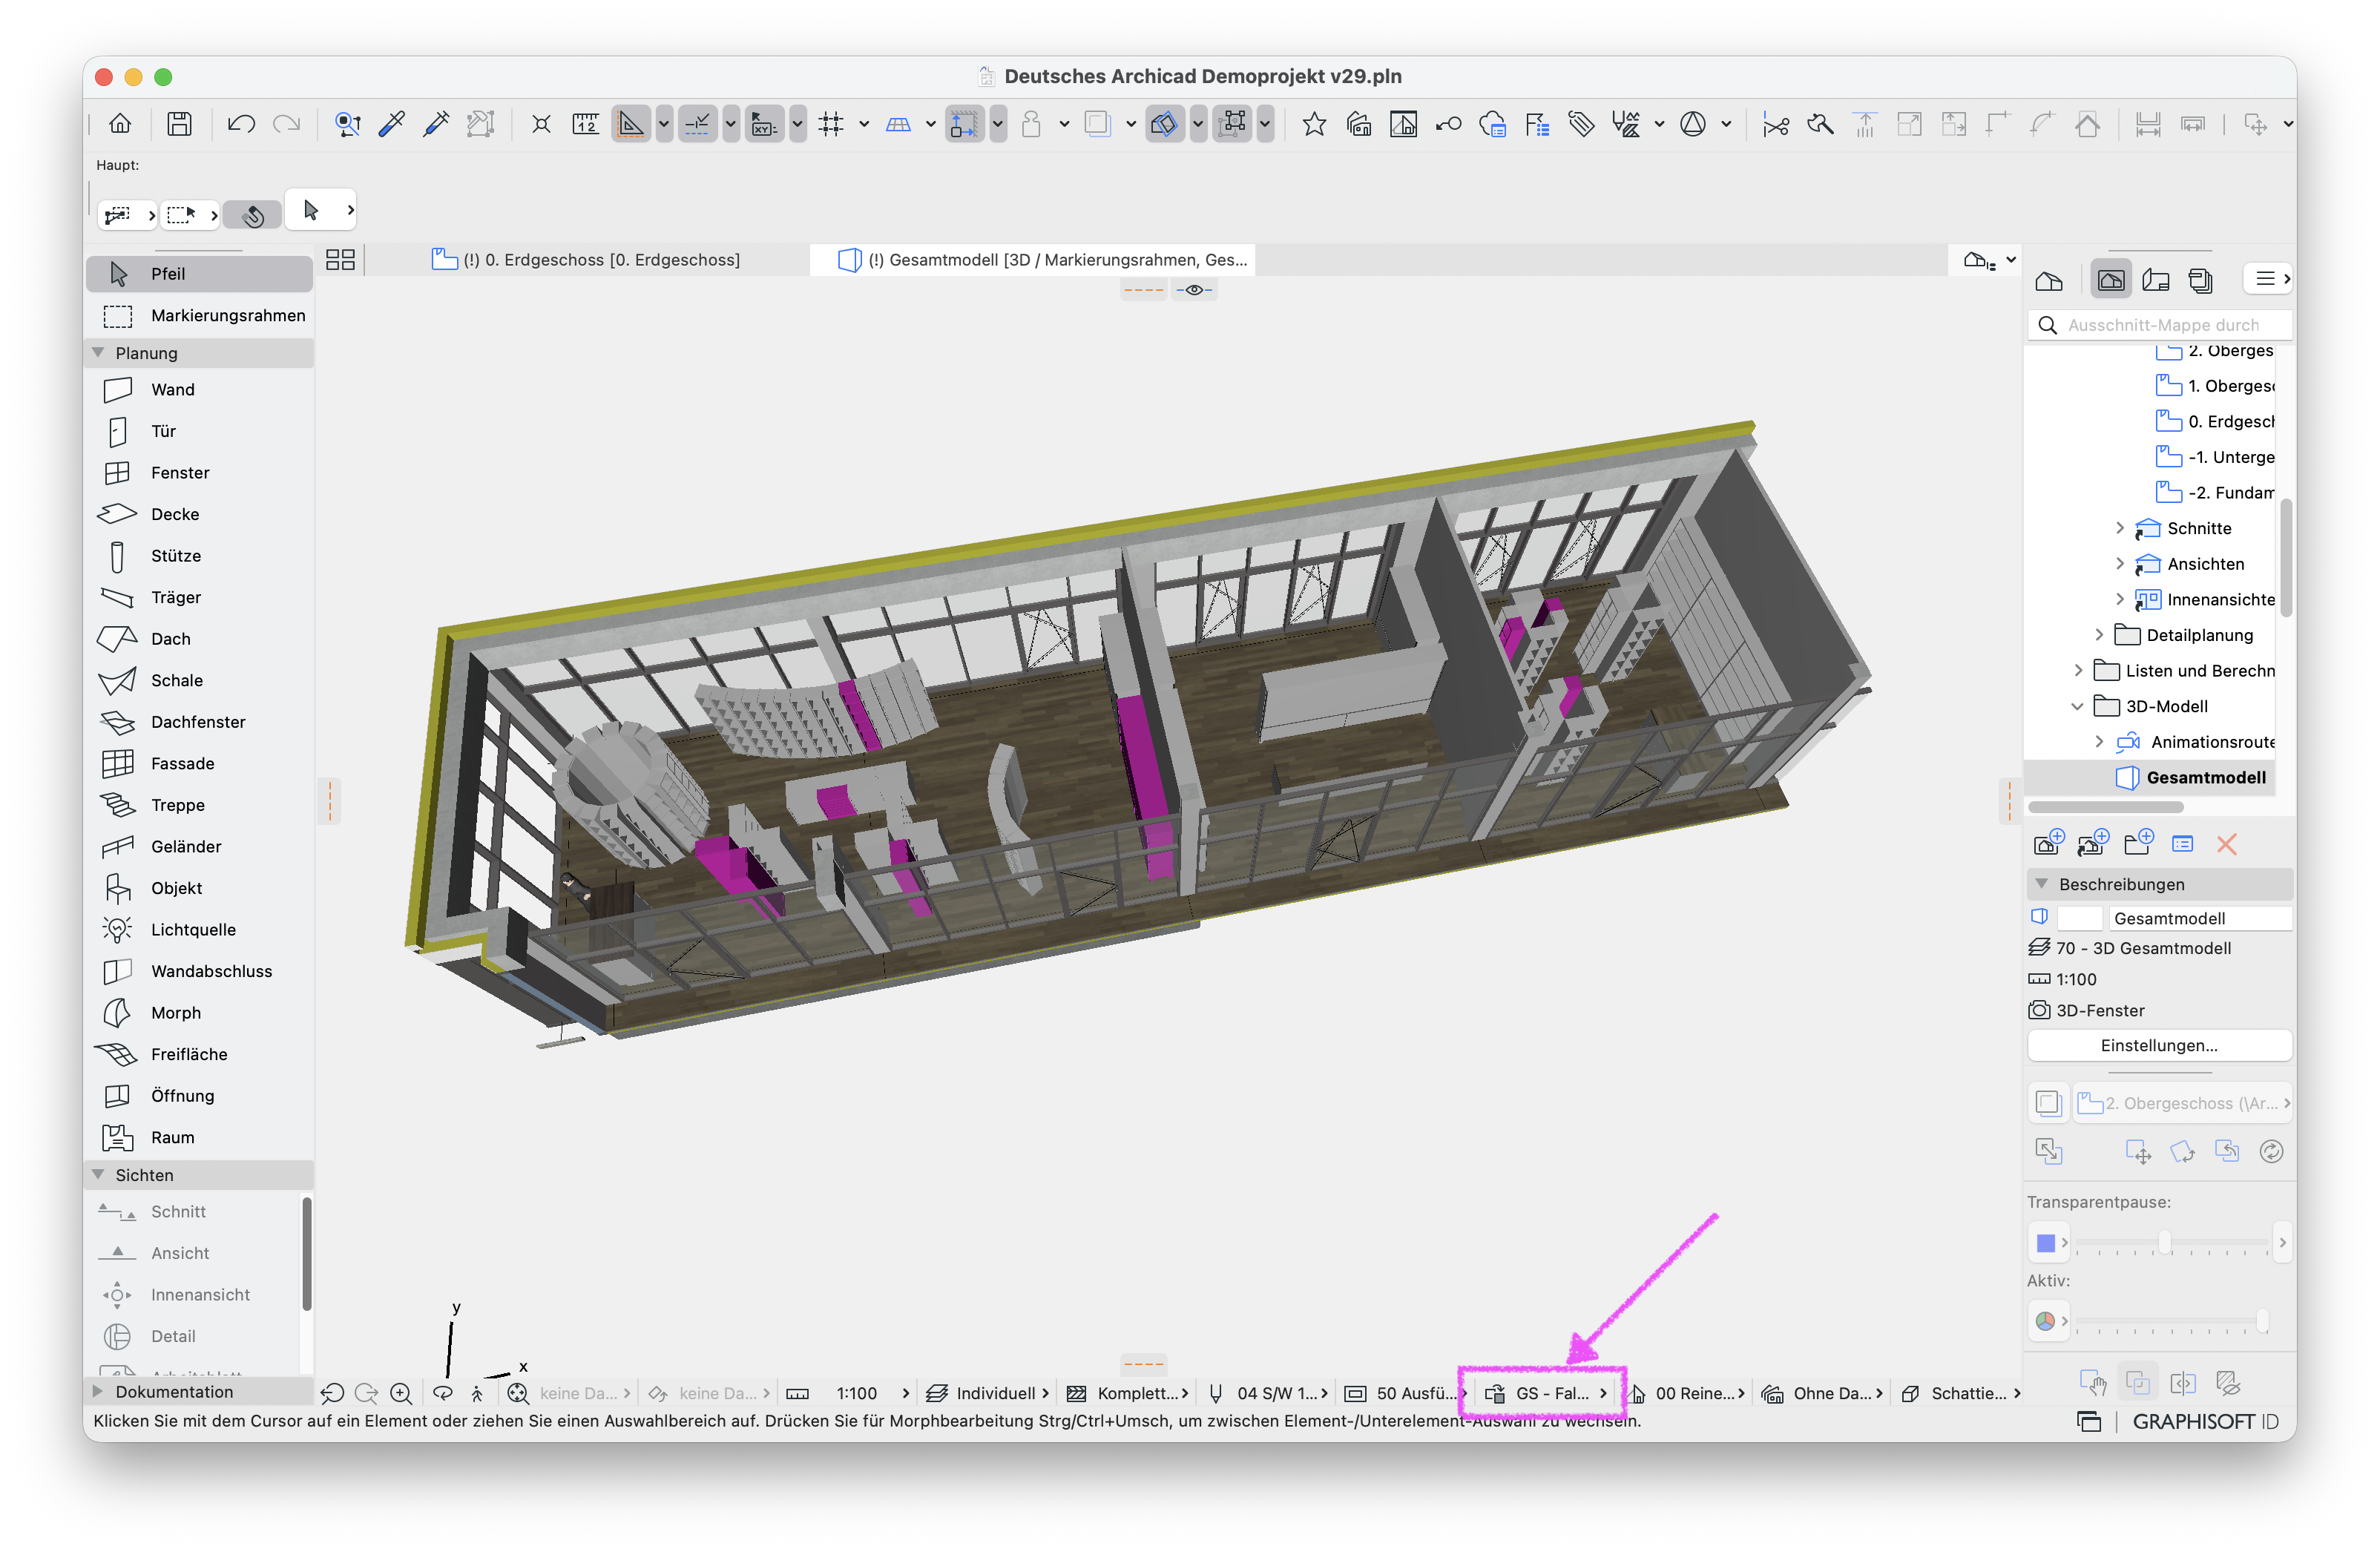Open Individuell layer combination menu
This screenshot has height=1552, width=2380.
987,1393
